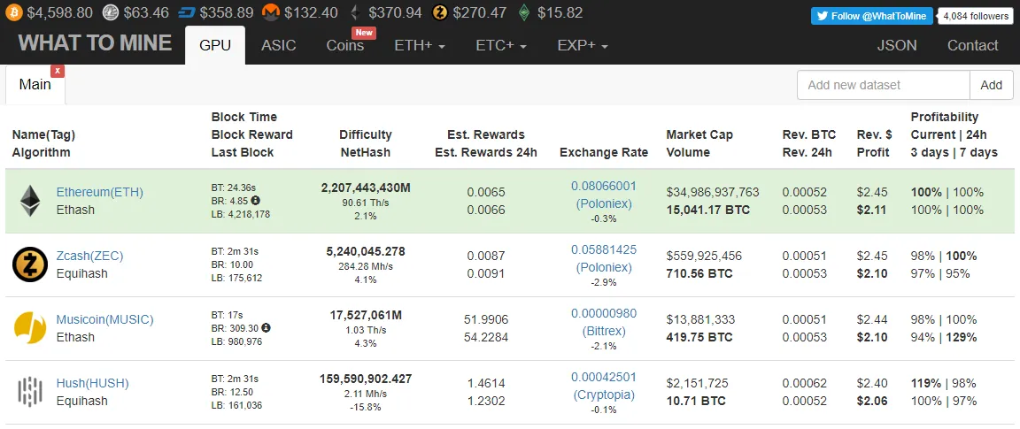Click the Ethereum coin logo in table

(x=29, y=201)
